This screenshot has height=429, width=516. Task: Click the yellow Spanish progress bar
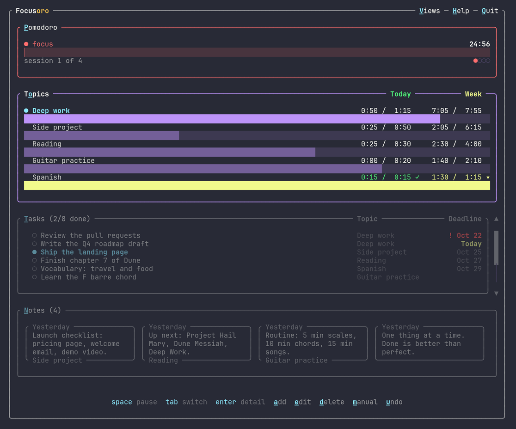click(257, 185)
